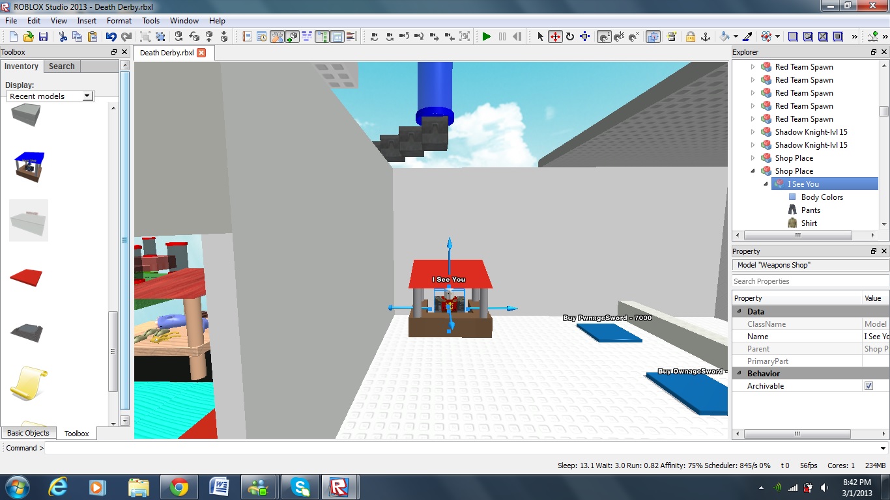Switch to the Search tab in Toolbox

point(62,66)
